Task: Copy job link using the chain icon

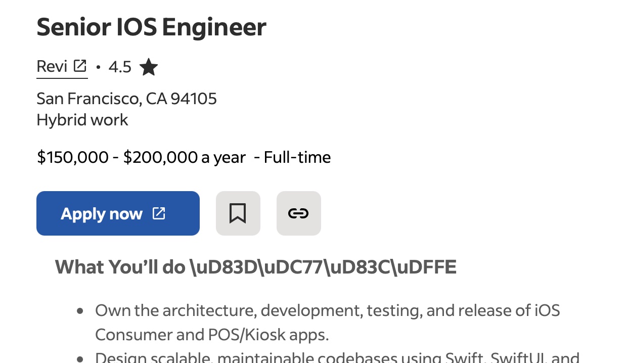Action: 298,213
